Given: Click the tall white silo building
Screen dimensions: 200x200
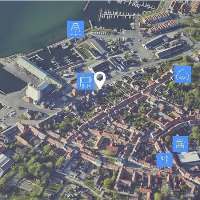Looking at the screenshot, I should click(x=33, y=91).
